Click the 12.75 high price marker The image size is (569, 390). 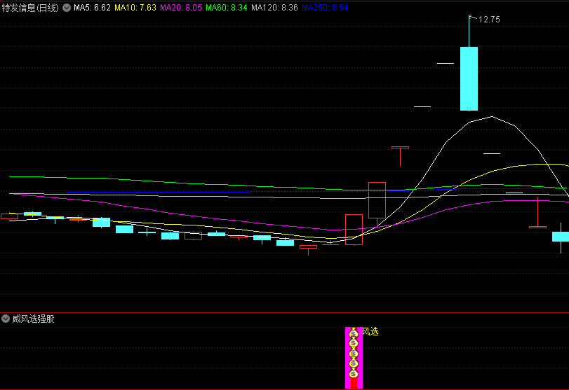tap(489, 20)
